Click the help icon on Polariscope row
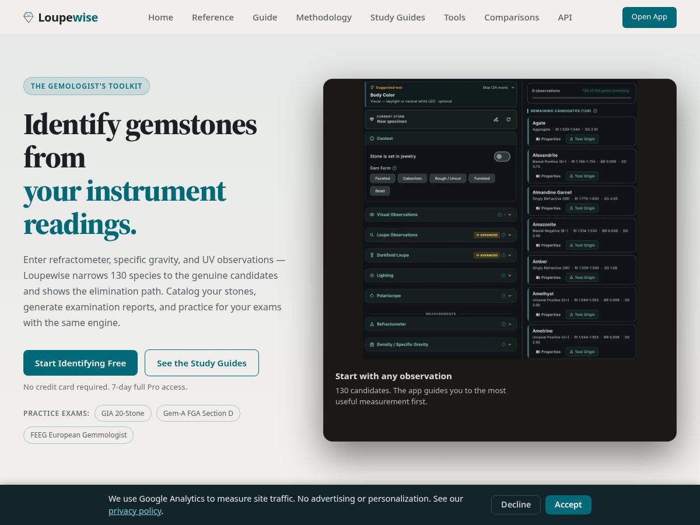The width and height of the screenshot is (700, 525). pos(503,296)
